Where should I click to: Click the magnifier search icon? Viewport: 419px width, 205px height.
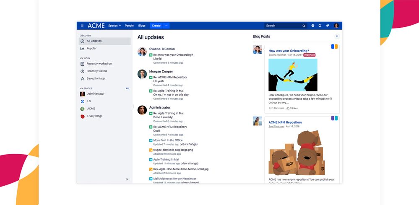pos(304,26)
